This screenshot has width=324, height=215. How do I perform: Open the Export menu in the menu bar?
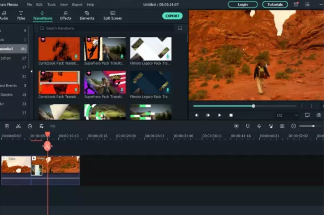pos(77,5)
